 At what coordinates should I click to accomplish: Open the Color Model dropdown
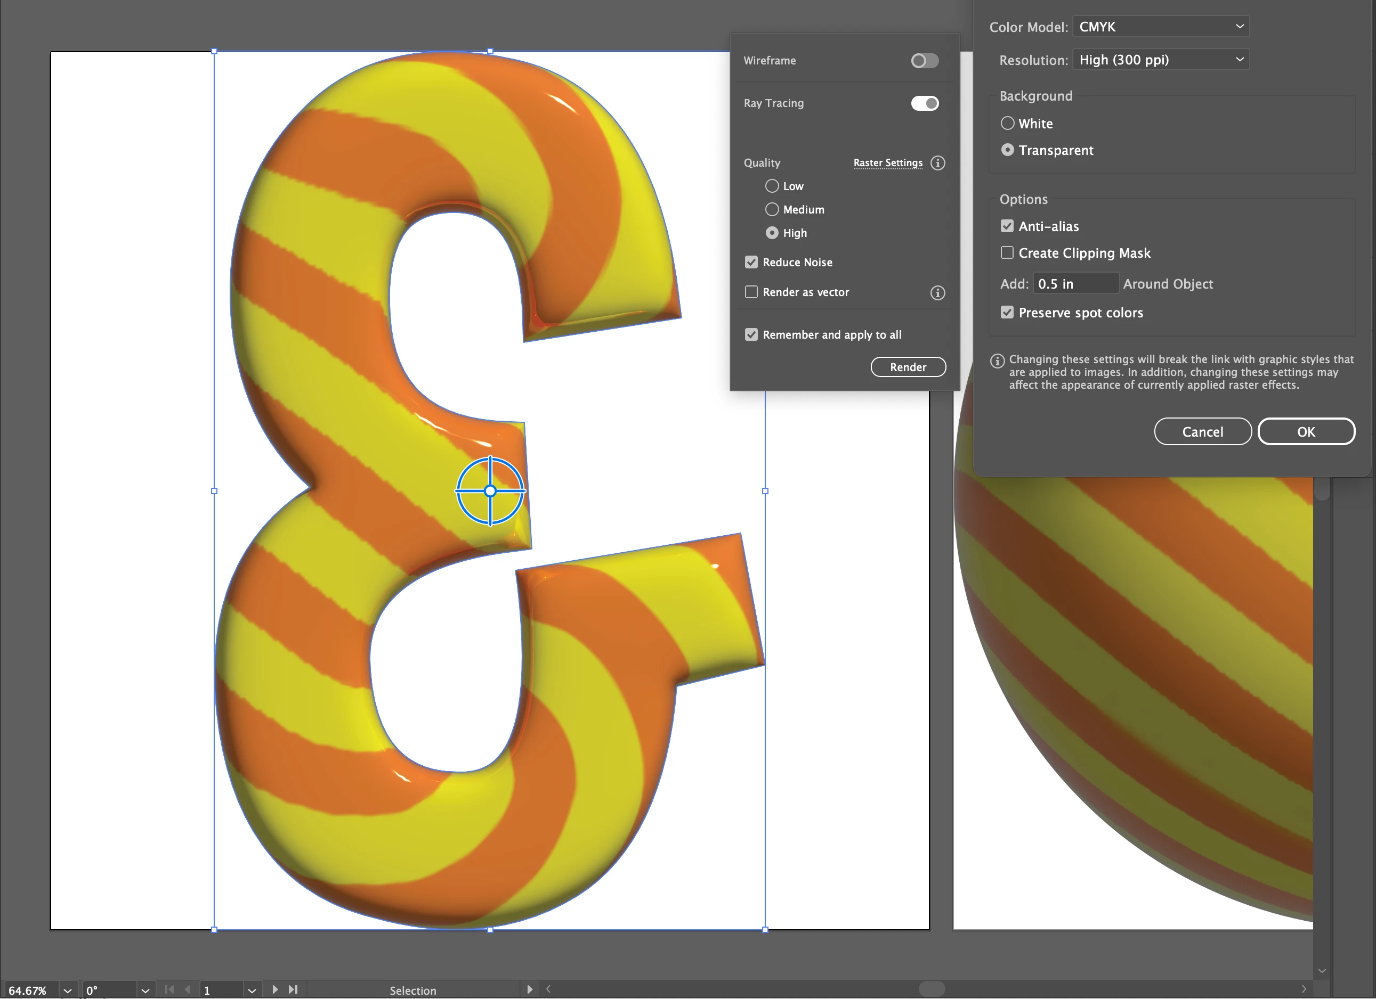(x=1160, y=27)
